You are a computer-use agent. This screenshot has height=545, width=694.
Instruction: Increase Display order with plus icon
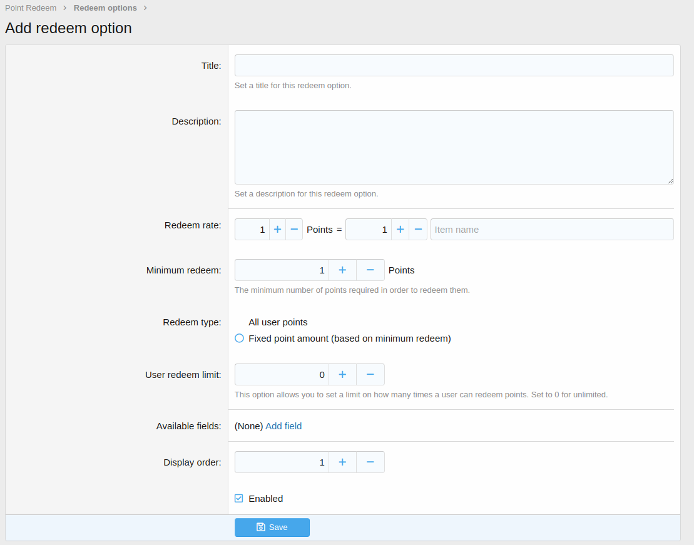point(342,462)
